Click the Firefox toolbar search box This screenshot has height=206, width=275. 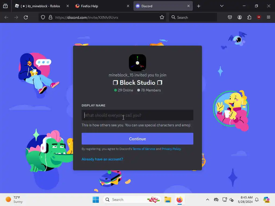pyautogui.click(x=193, y=17)
